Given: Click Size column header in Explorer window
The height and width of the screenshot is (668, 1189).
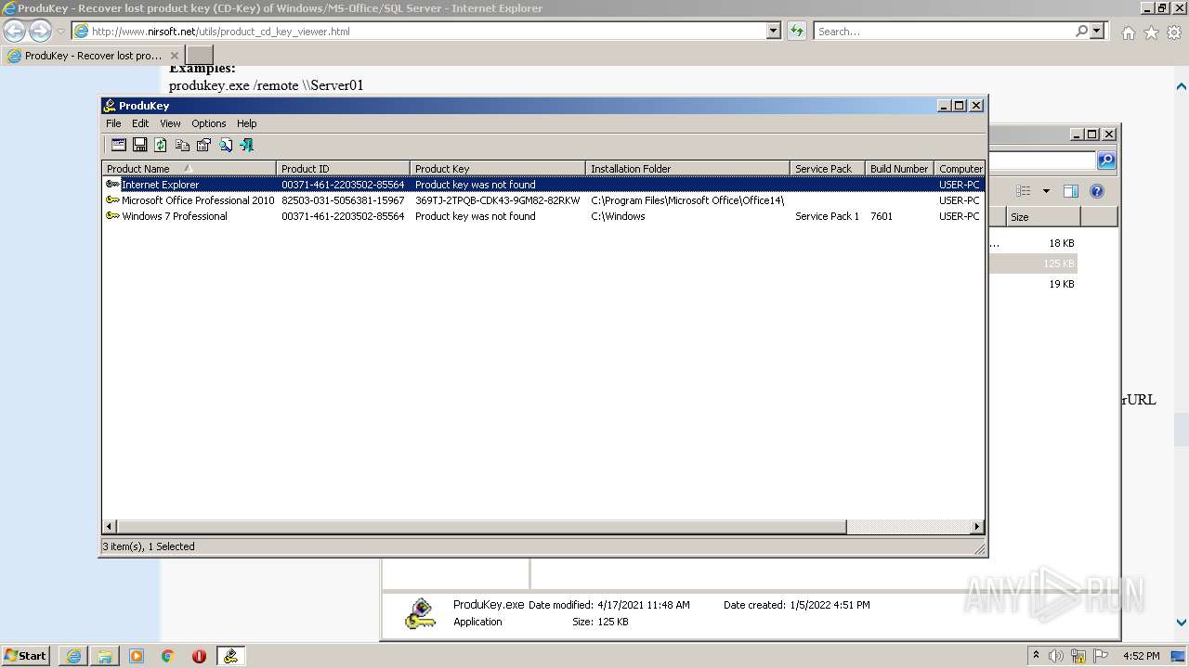Looking at the screenshot, I should [1042, 217].
